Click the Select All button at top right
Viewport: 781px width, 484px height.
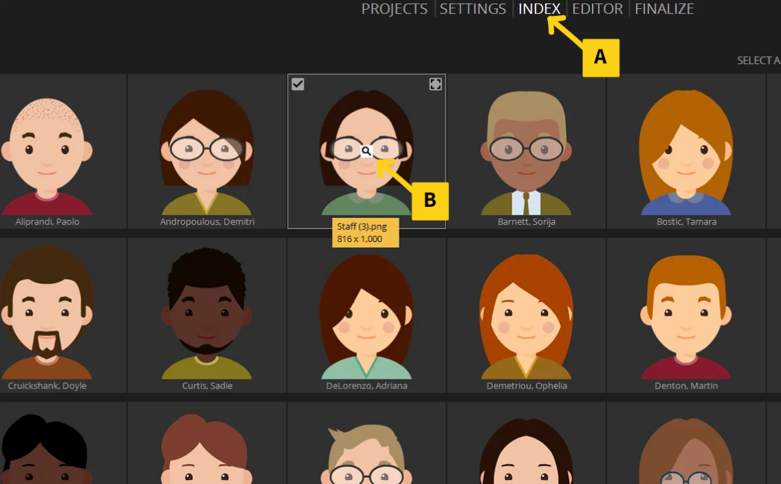pyautogui.click(x=758, y=60)
